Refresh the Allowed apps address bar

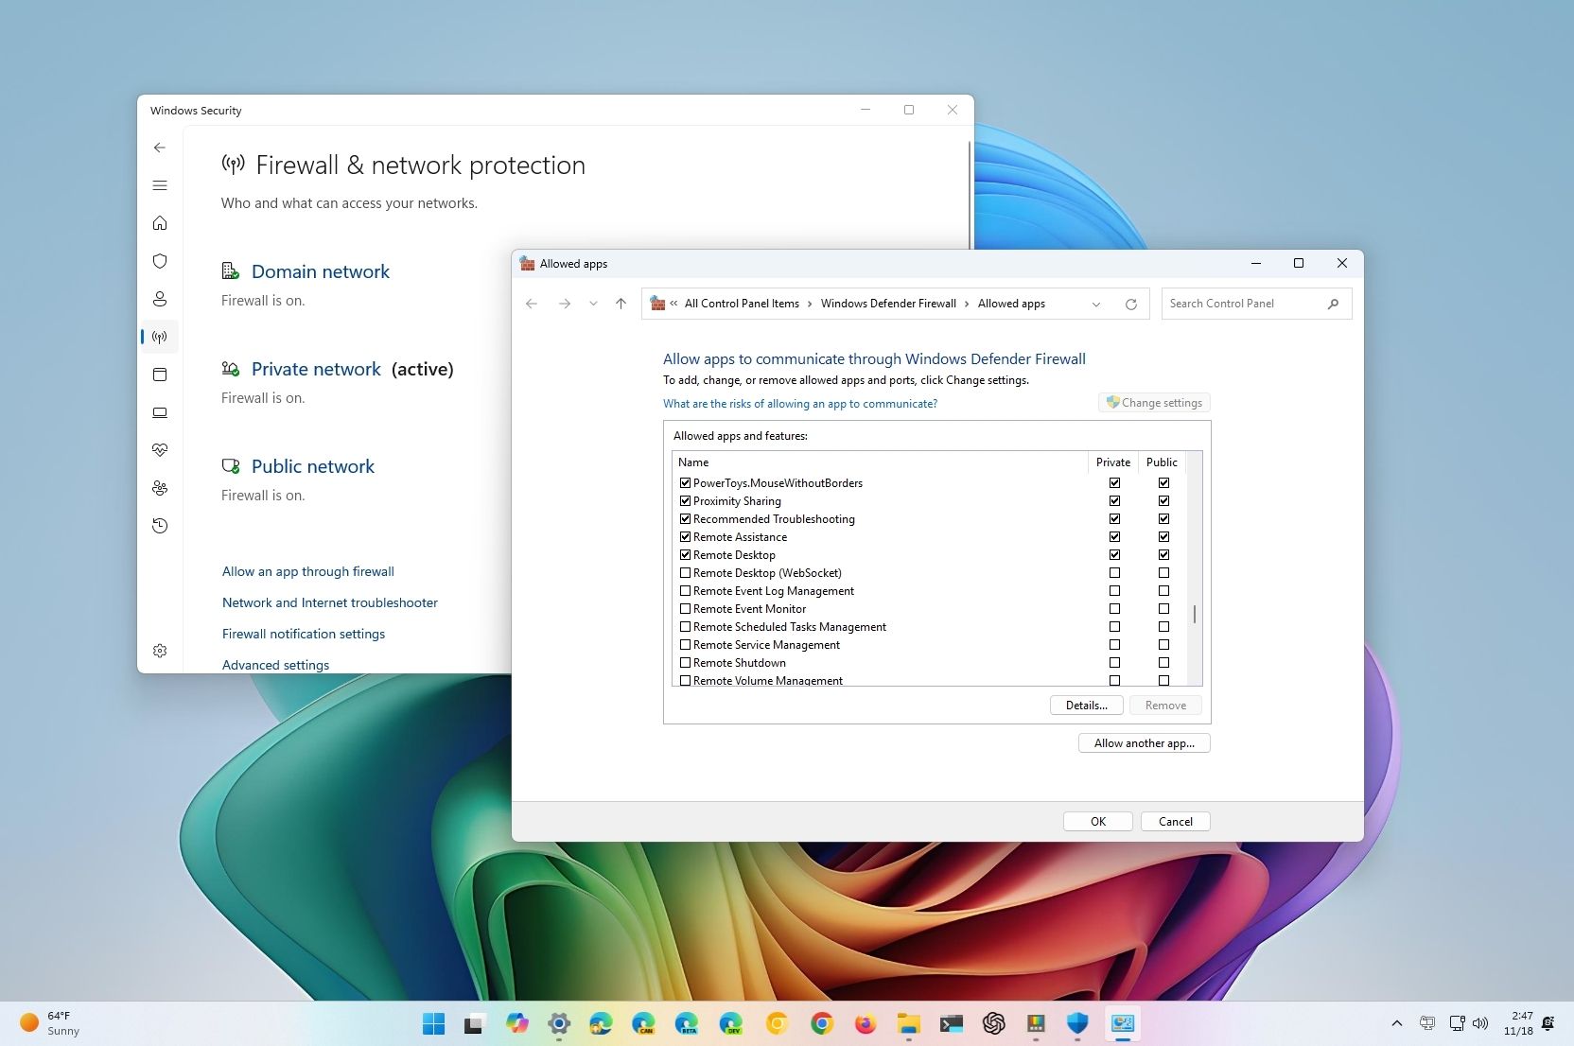pyautogui.click(x=1131, y=304)
